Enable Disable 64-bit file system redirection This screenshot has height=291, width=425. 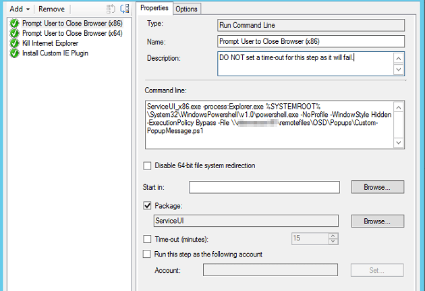click(148, 166)
